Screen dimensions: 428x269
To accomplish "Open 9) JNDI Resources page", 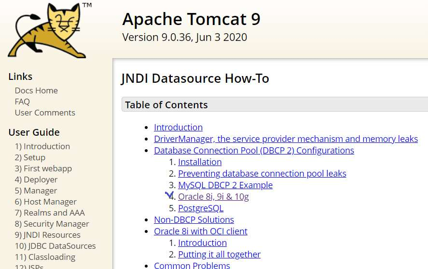I will pos(47,235).
